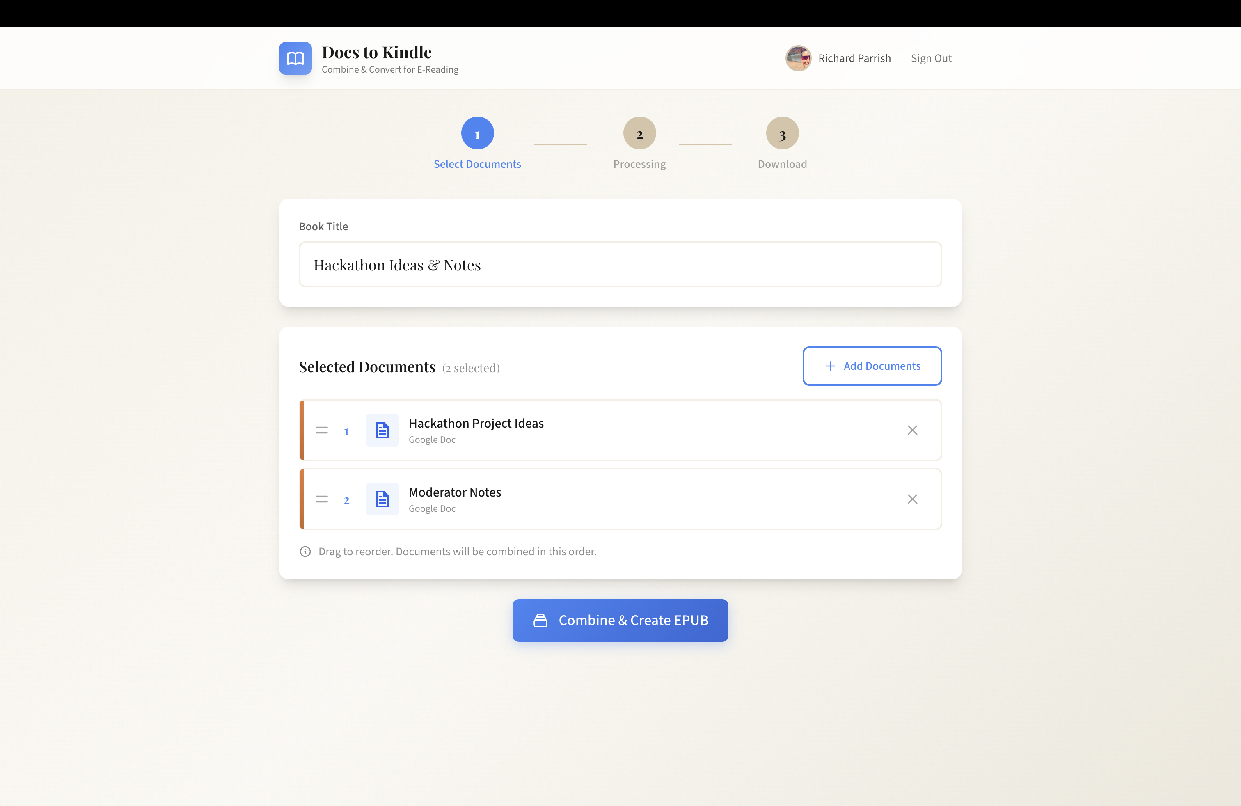Open the Select Documents step circle
This screenshot has width=1241, height=806.
(477, 133)
